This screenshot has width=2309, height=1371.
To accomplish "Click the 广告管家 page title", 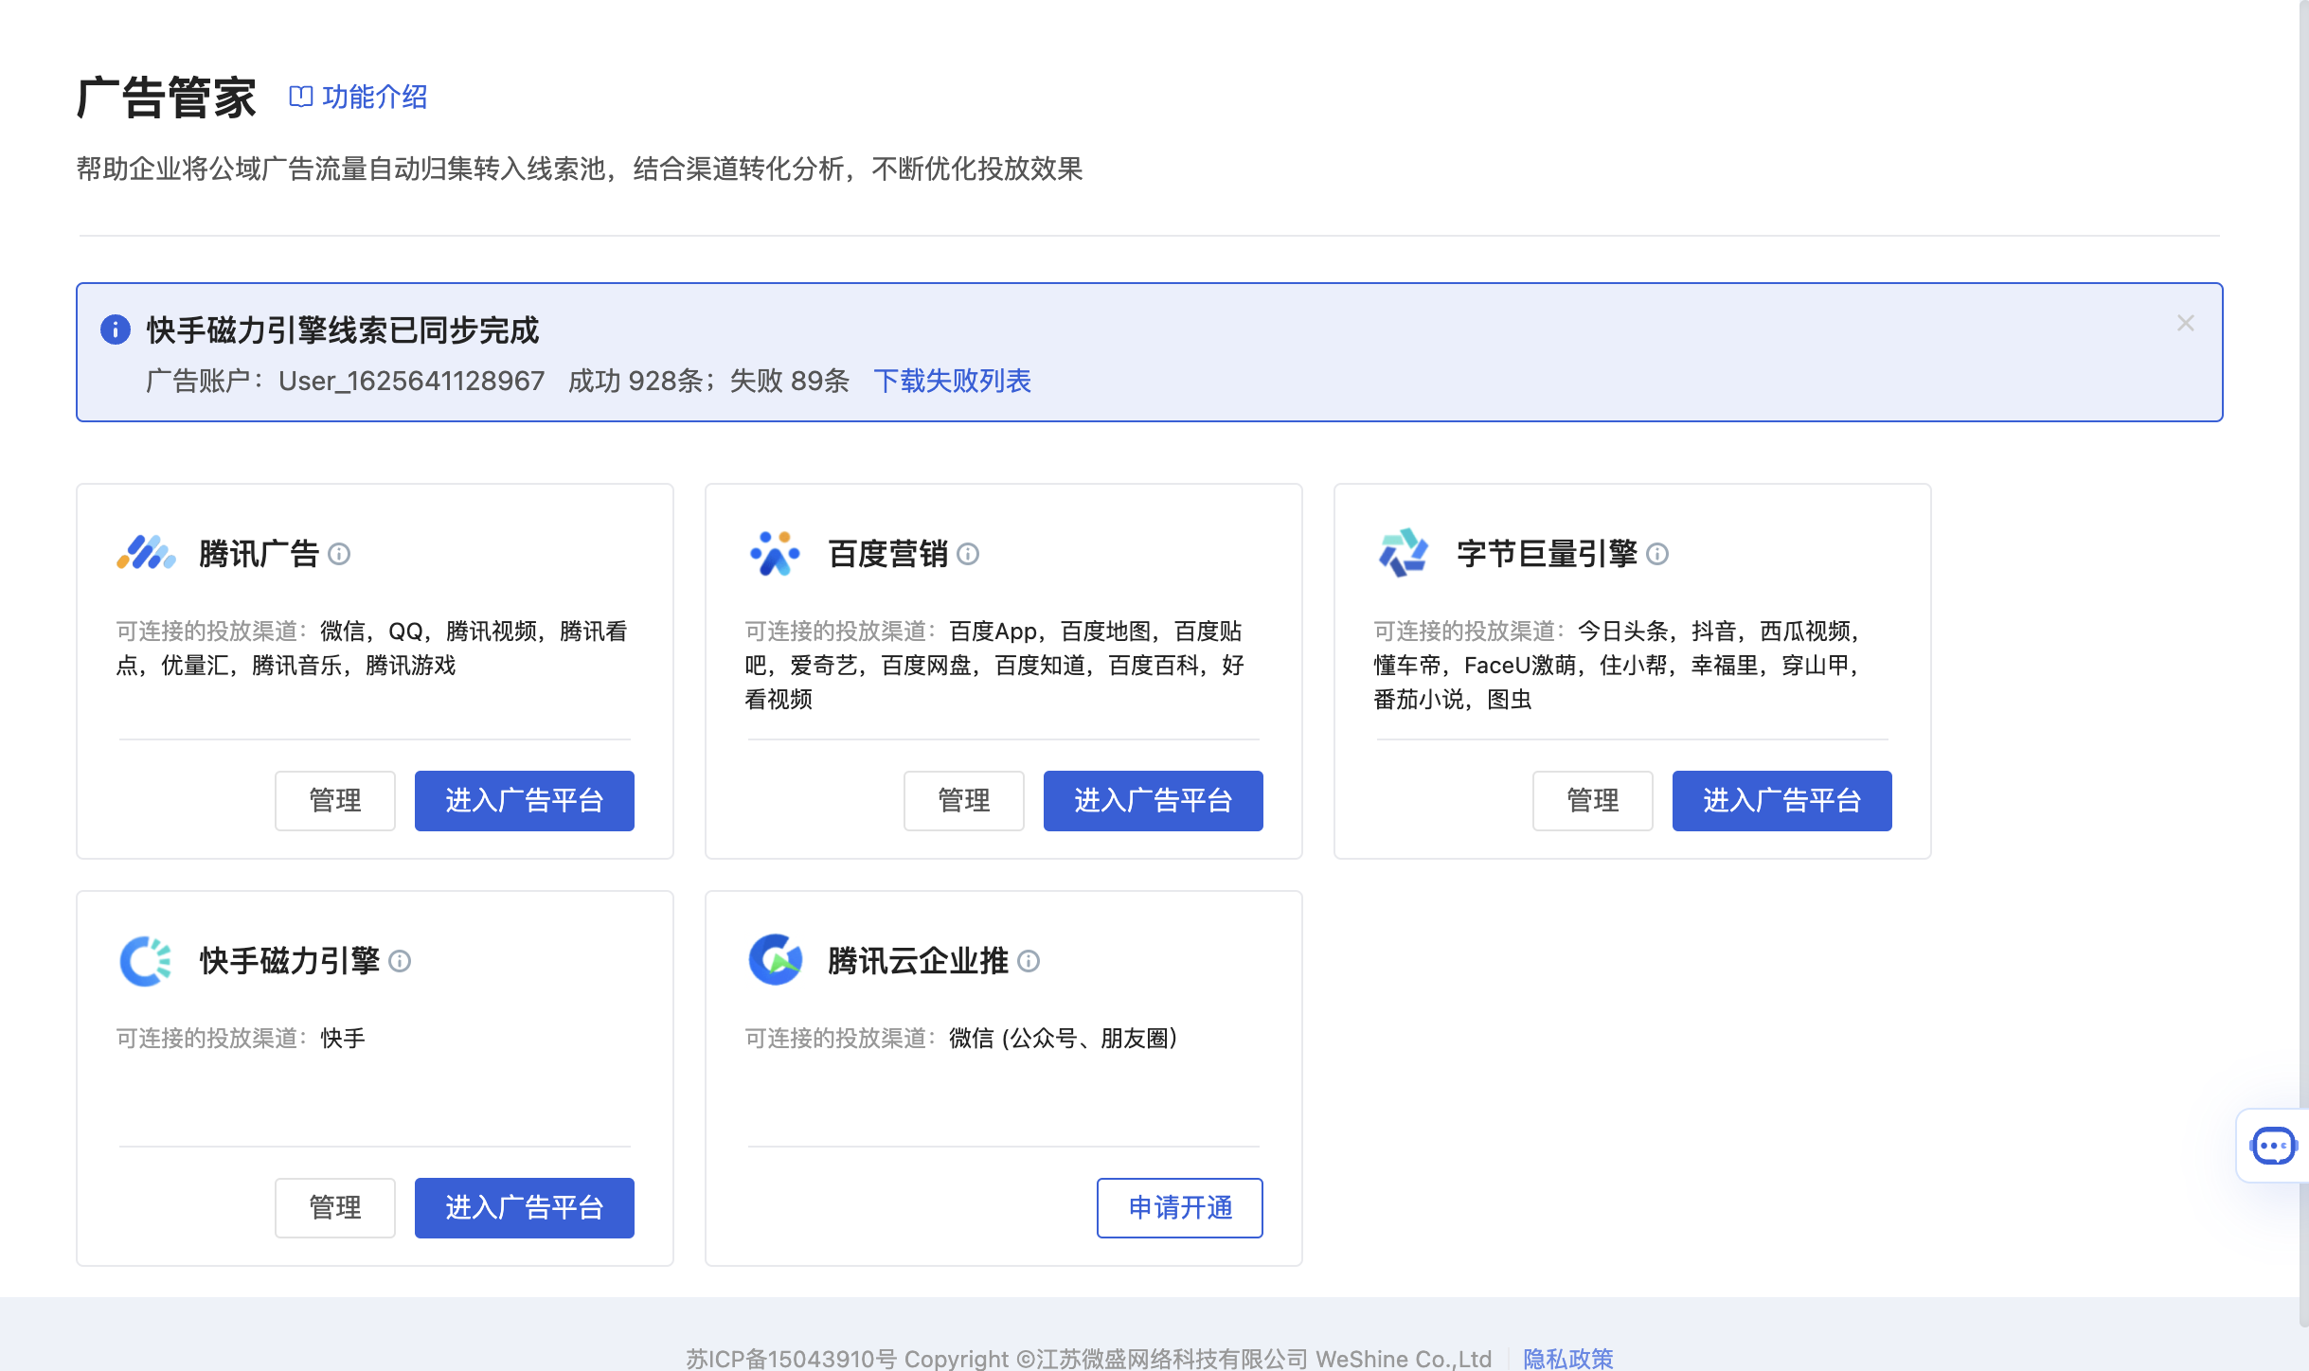I will [167, 98].
